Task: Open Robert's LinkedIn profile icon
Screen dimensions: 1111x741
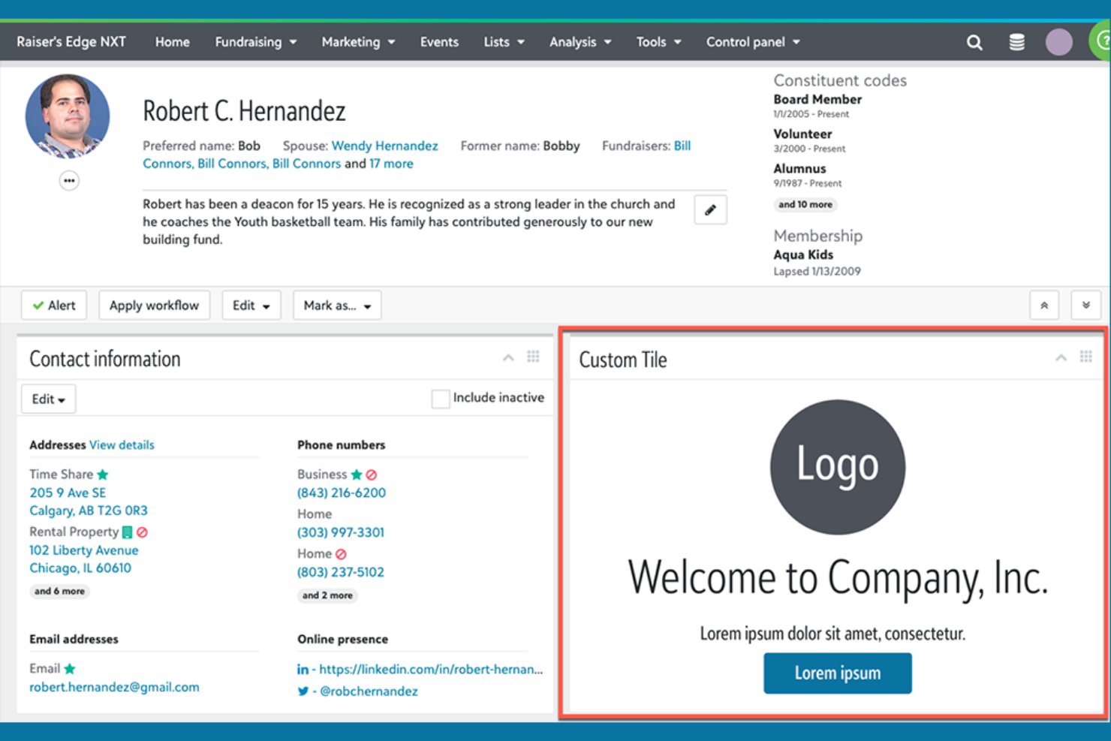Action: coord(302,669)
